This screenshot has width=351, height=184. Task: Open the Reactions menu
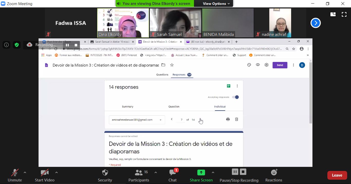click(274, 172)
